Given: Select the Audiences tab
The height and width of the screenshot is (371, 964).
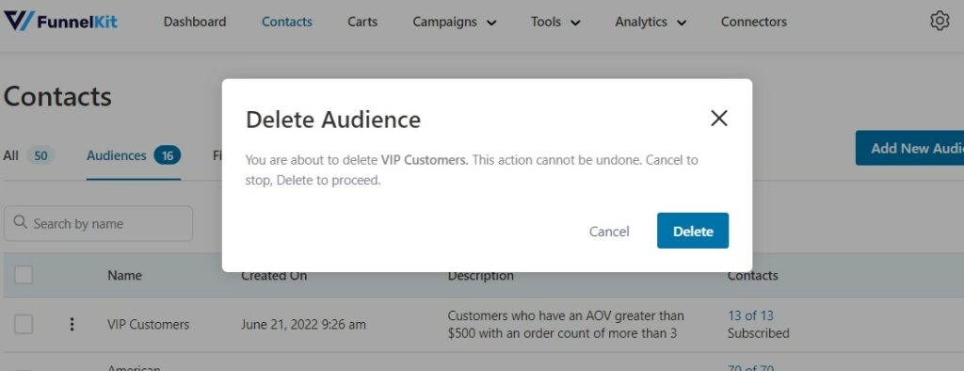Looking at the screenshot, I should tap(134, 155).
